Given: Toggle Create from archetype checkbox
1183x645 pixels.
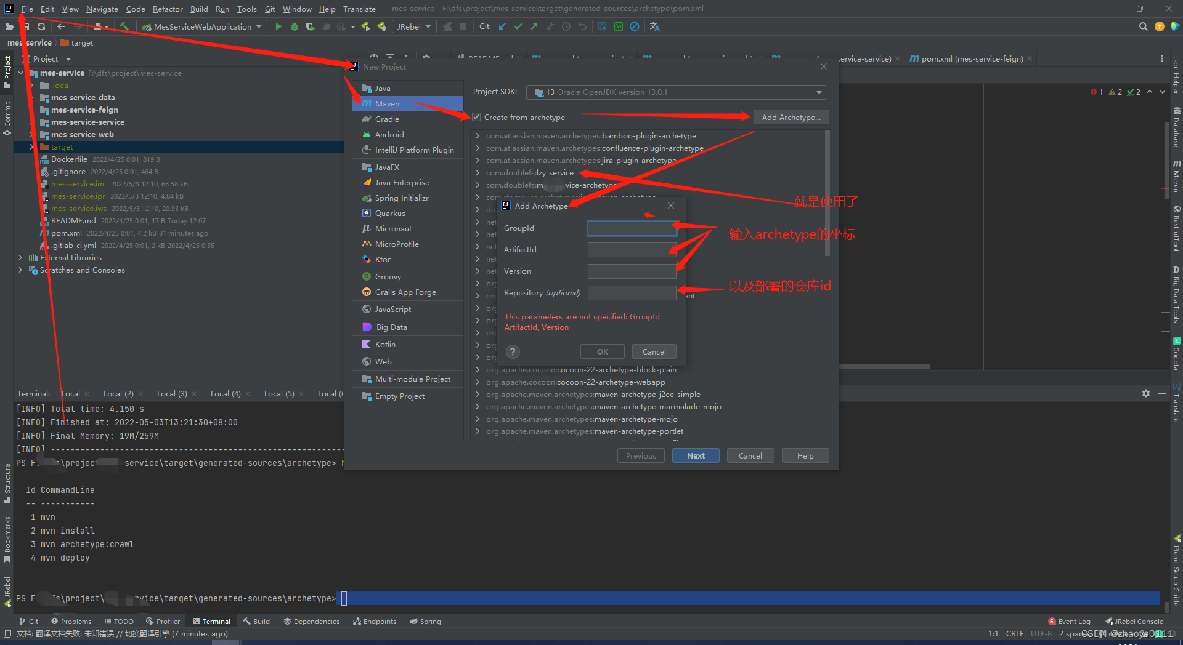Looking at the screenshot, I should (476, 117).
